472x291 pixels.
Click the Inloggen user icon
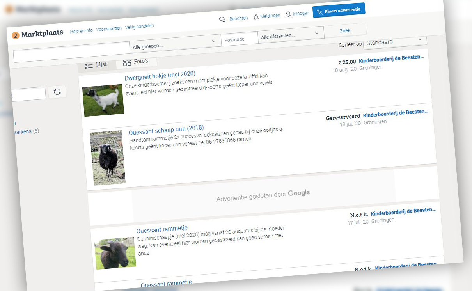tap(288, 15)
